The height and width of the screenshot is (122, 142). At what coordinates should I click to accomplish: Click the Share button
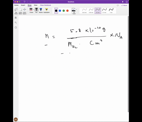pos(124,5)
